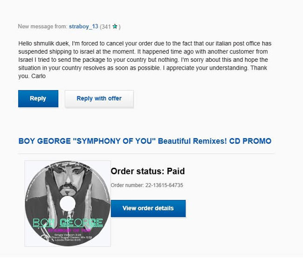Click the green feedback star icon
Image resolution: width=303 pixels, height=260 pixels.
pos(115,27)
